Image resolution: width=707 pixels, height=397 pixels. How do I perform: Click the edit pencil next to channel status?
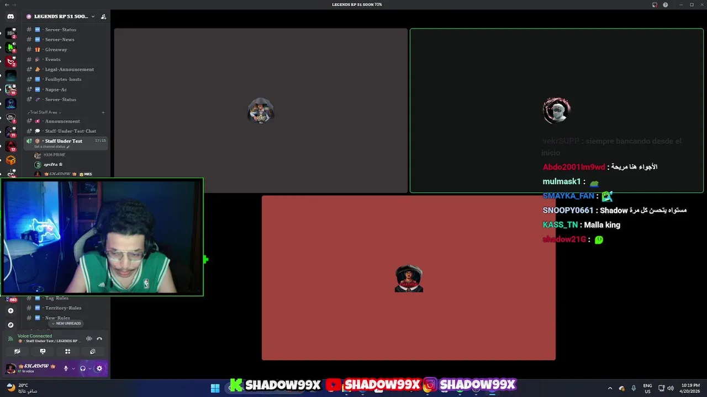pyautogui.click(x=68, y=147)
